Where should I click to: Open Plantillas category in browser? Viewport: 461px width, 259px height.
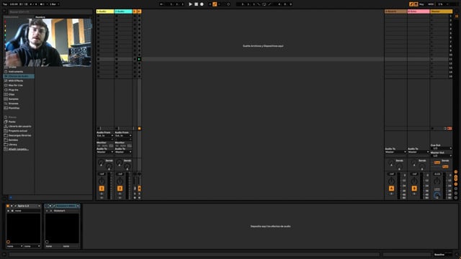tap(14, 108)
